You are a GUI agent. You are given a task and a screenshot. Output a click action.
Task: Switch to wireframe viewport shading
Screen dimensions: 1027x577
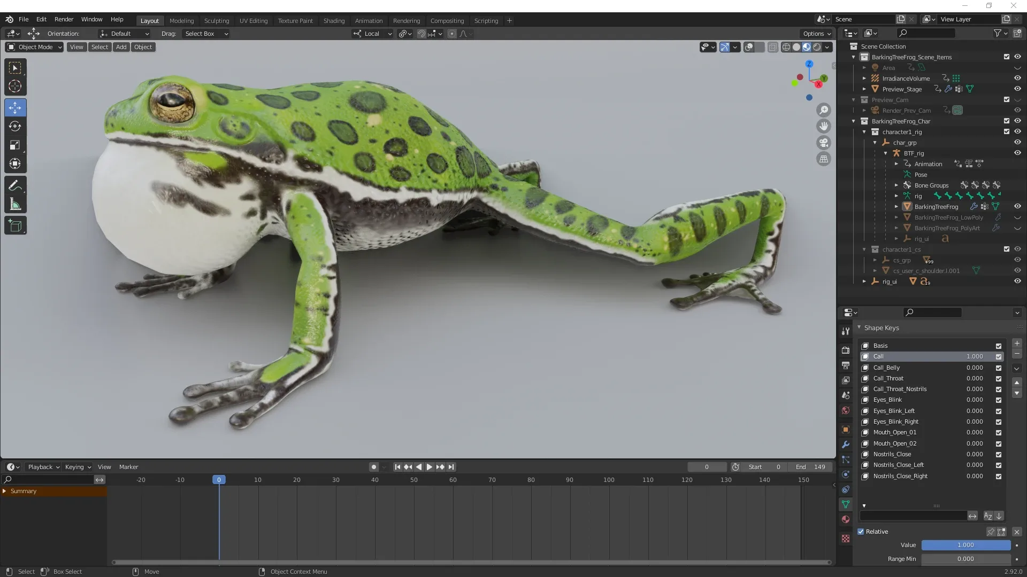click(x=786, y=47)
